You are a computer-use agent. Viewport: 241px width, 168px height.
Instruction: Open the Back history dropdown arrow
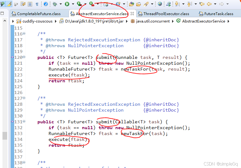click(215, 4)
